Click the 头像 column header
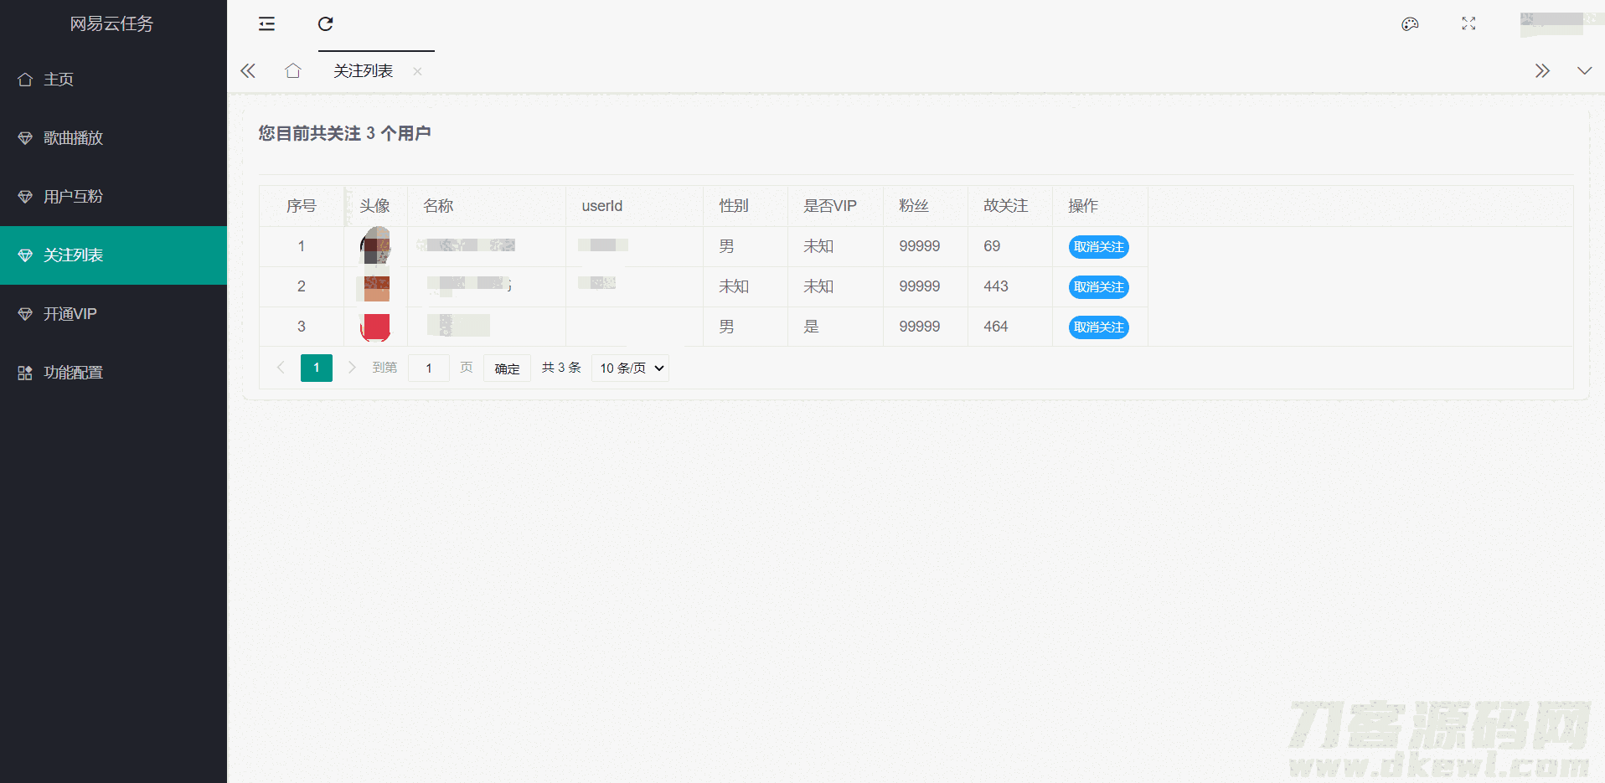The image size is (1605, 783). click(x=375, y=206)
